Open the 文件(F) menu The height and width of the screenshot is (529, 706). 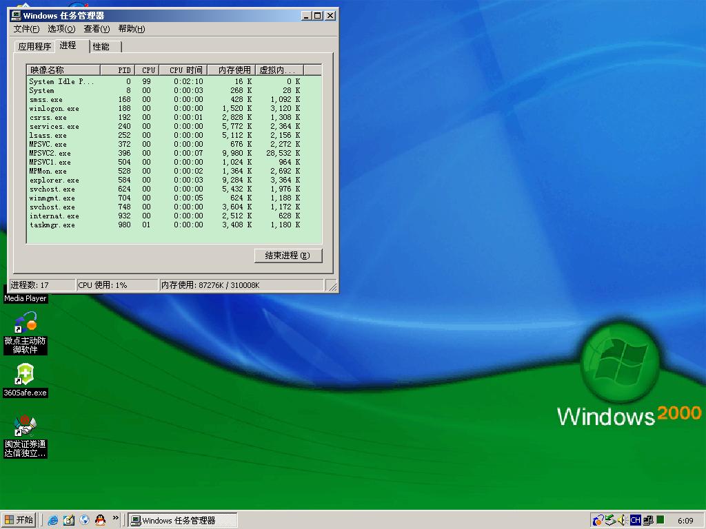[26, 29]
